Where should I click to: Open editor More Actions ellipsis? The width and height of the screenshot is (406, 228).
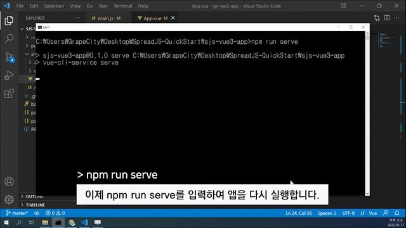point(396,18)
